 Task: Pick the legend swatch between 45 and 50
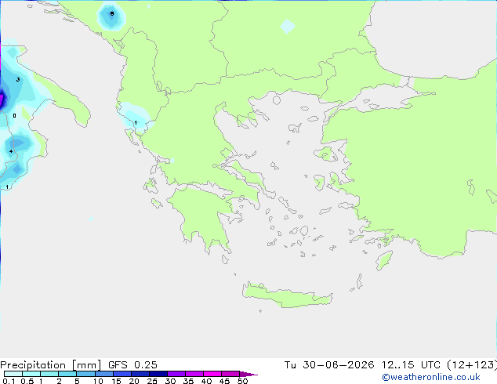(230, 374)
